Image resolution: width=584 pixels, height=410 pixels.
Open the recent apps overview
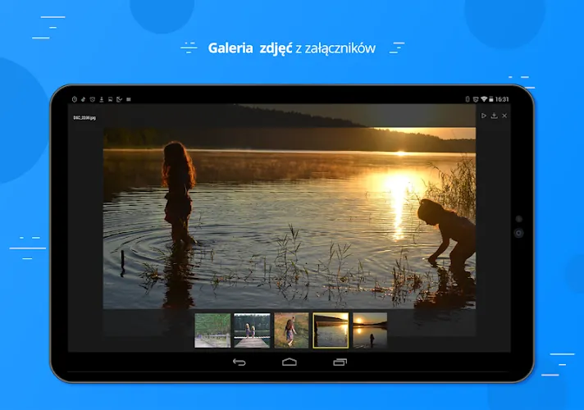coord(340,362)
